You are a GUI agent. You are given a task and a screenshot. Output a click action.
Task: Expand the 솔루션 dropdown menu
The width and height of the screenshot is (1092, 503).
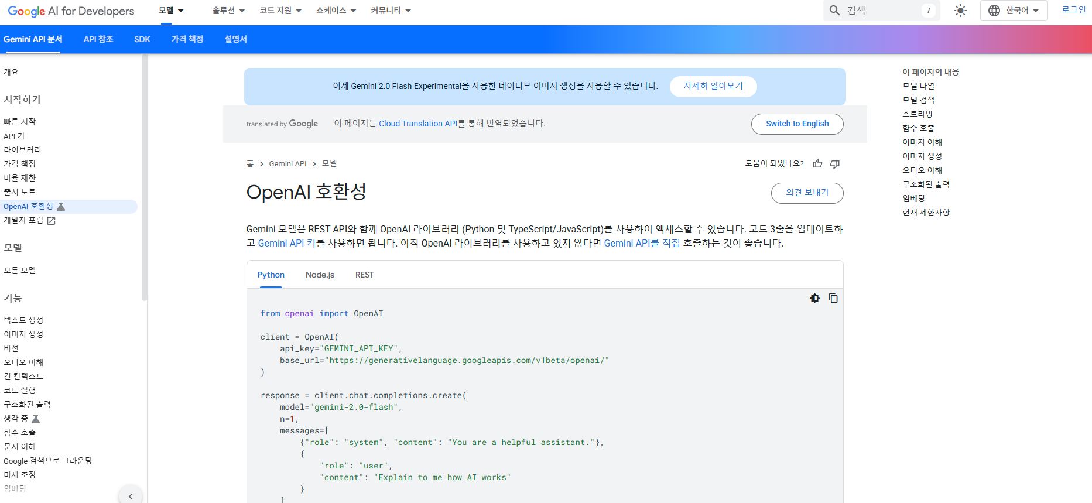tap(228, 11)
